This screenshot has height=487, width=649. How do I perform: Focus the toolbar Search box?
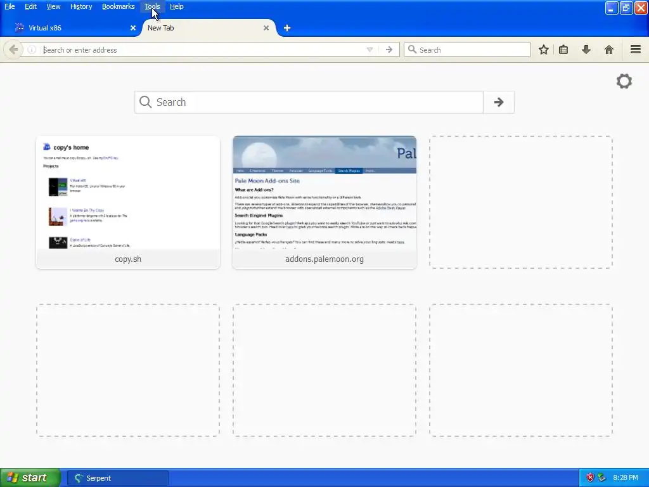coord(467,49)
